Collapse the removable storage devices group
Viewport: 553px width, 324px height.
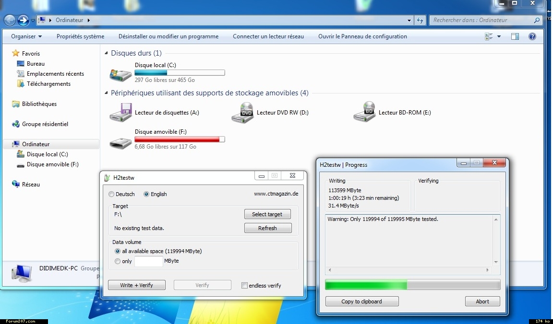click(x=106, y=93)
